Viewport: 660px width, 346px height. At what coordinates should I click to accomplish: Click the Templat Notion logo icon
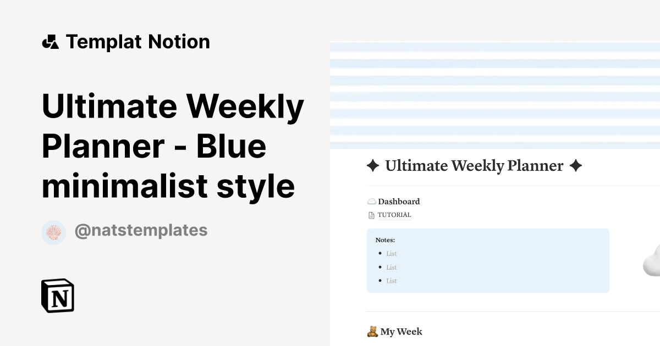pos(51,41)
